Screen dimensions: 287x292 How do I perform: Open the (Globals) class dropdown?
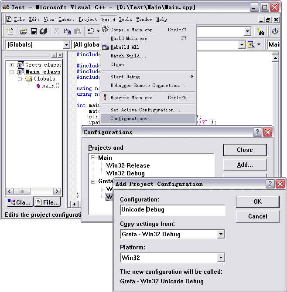(66, 45)
